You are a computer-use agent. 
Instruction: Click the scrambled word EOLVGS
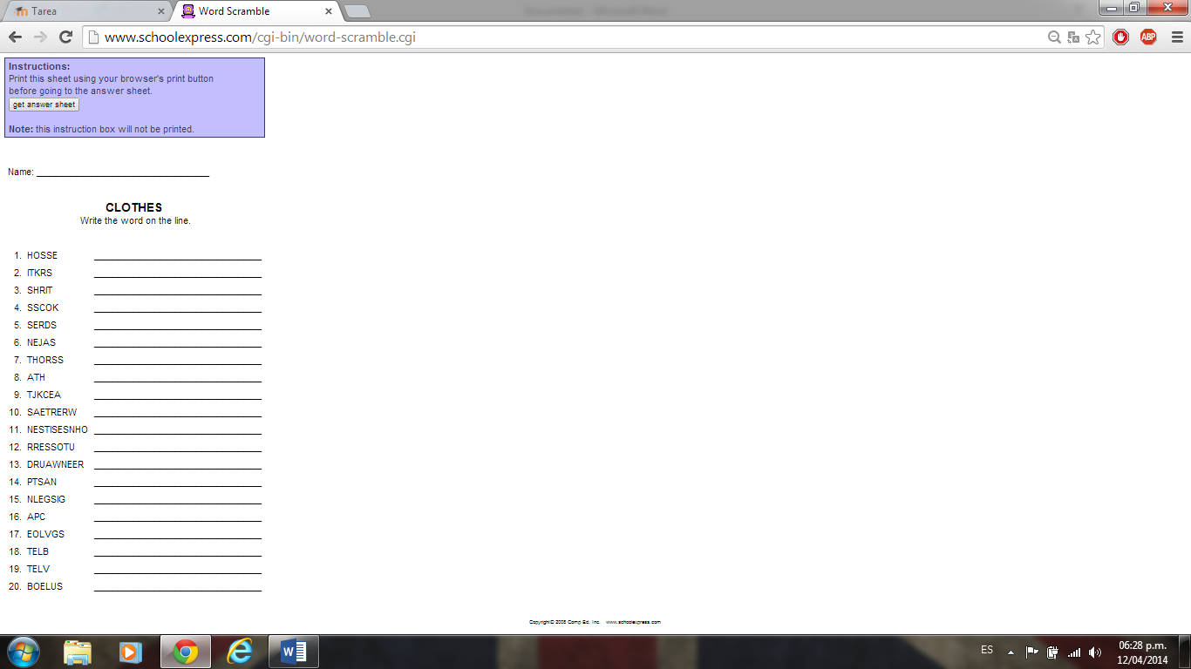coord(45,534)
